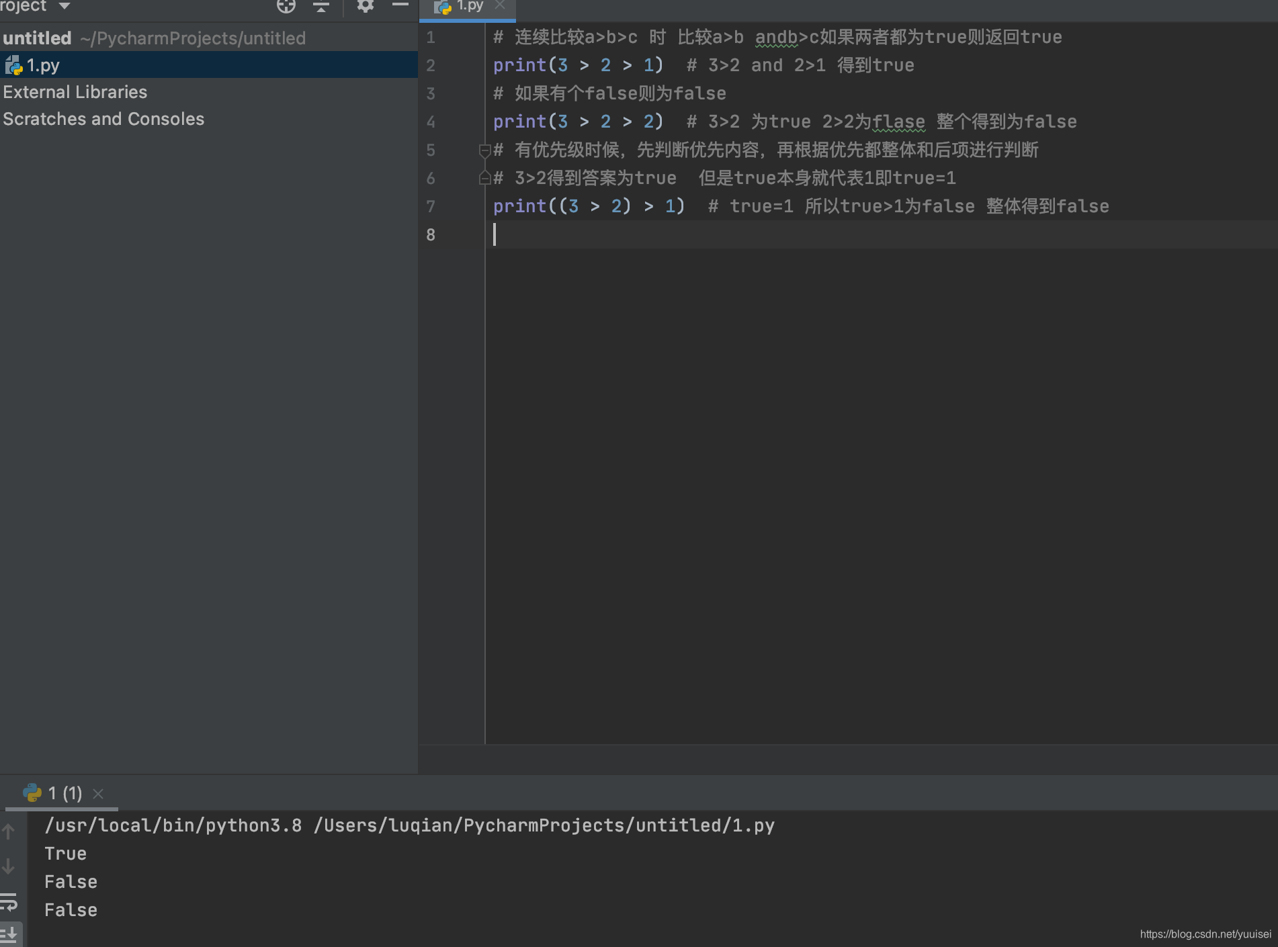Click the down arrow in Run toolbar
Screen dimensions: 1278x947
click(9, 866)
